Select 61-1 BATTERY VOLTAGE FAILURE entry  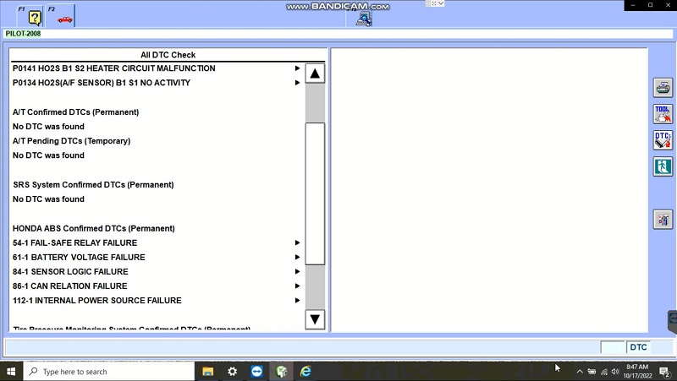[157, 258]
